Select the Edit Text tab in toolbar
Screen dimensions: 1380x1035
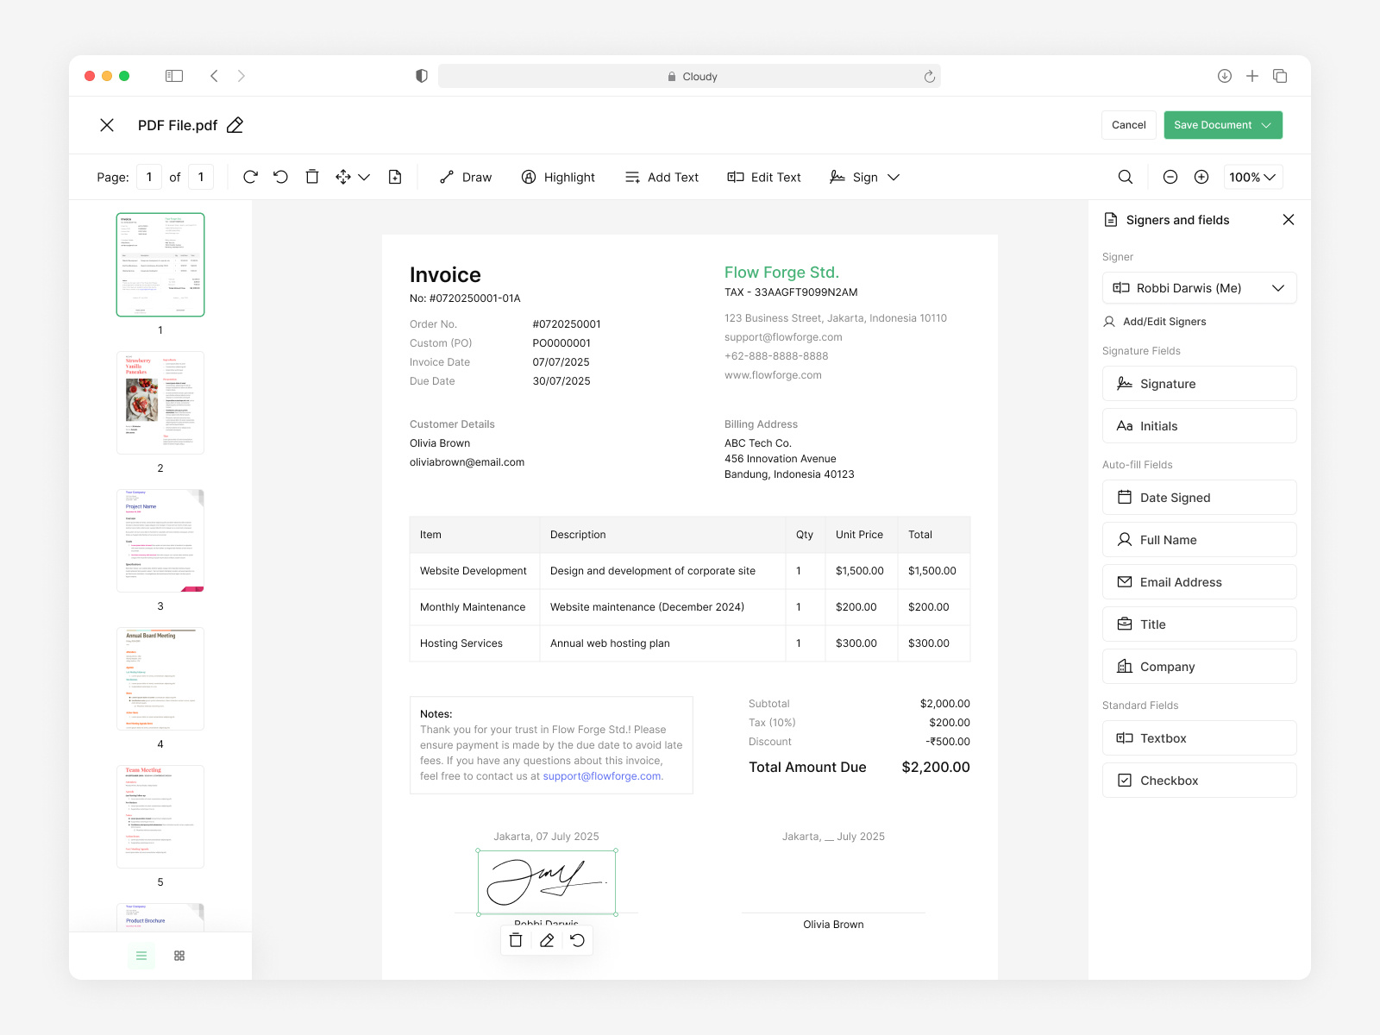coord(764,177)
